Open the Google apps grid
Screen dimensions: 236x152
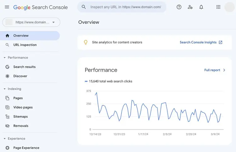(218, 7)
